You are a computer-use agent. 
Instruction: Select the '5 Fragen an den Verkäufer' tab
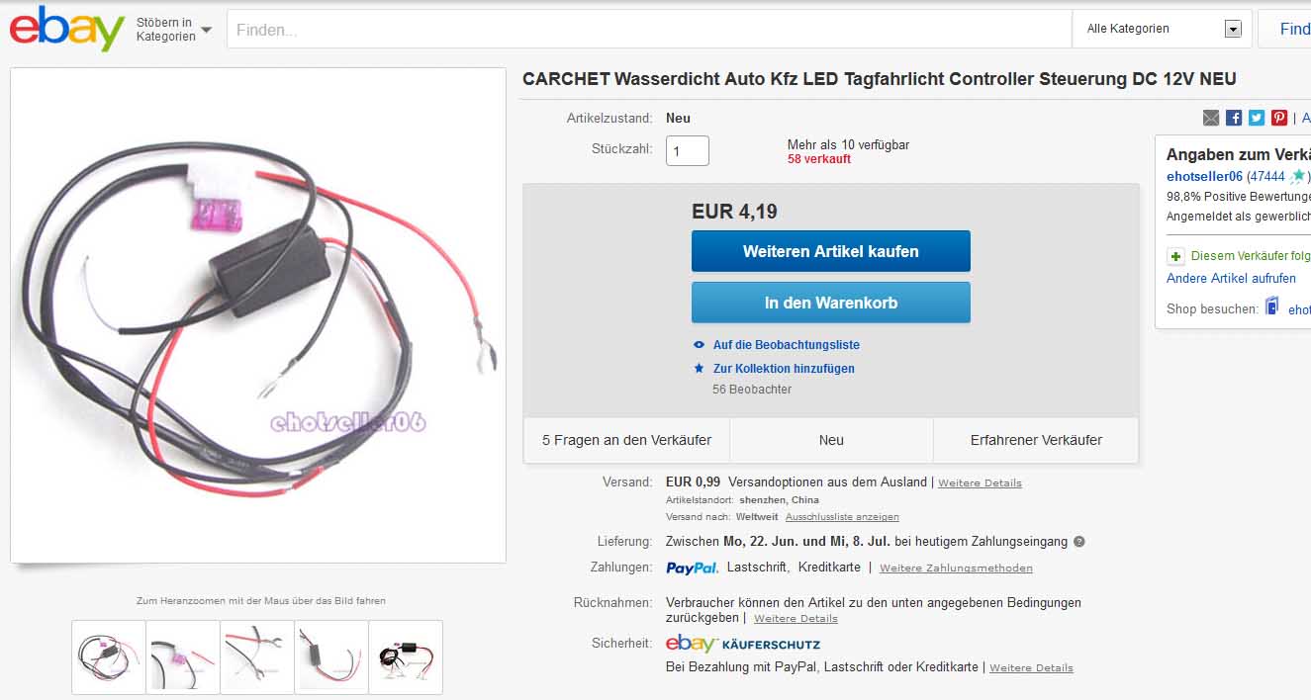tap(626, 440)
